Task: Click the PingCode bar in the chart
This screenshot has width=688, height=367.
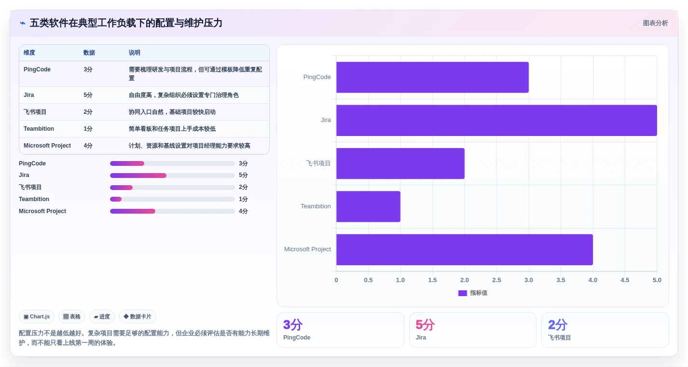Action: coord(432,77)
